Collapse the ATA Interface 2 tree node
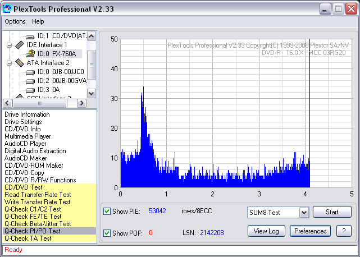The image size is (360, 257). (9, 63)
